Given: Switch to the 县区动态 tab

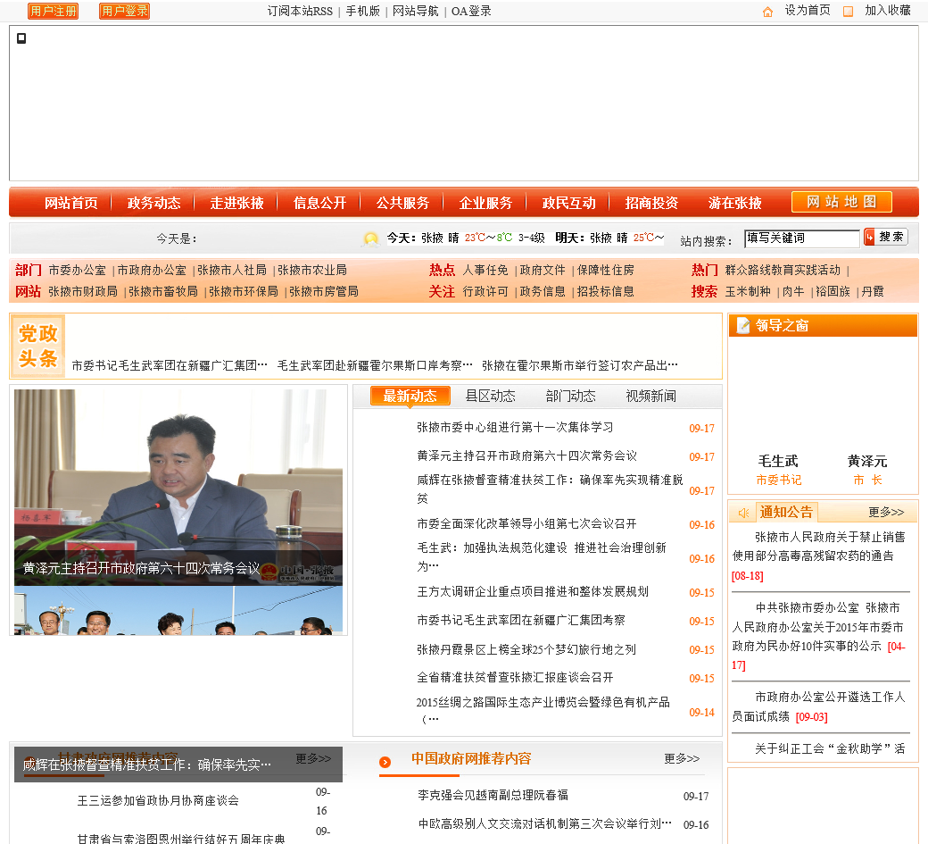Looking at the screenshot, I should [x=490, y=397].
